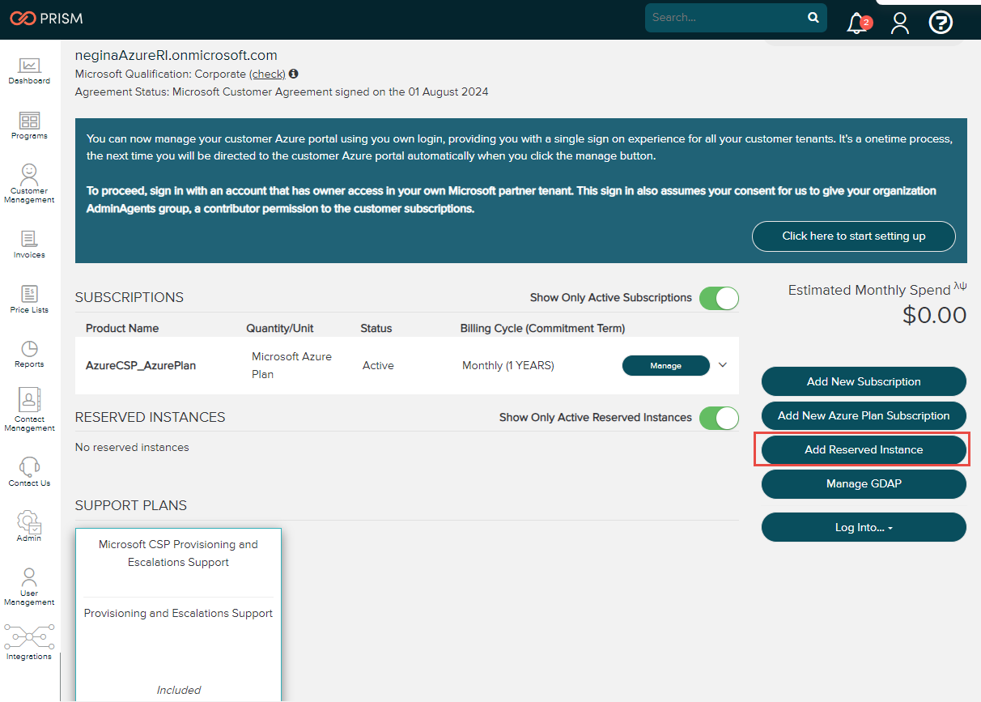Viewport: 981px width, 702px height.
Task: Open the Integrations sidebar icon
Action: 28,639
